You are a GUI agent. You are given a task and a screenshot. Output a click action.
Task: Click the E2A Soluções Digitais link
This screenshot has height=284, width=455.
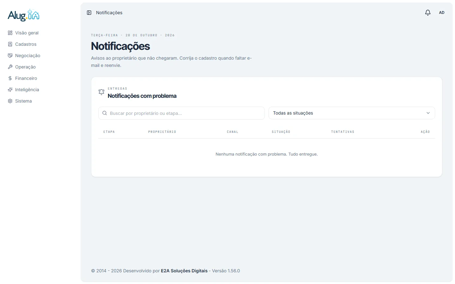click(184, 271)
